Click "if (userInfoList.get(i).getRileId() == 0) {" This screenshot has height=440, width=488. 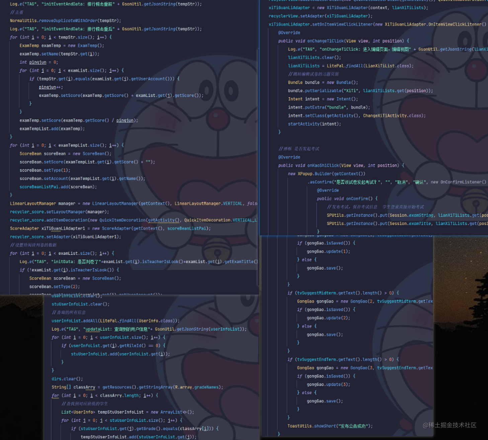pos(113,345)
